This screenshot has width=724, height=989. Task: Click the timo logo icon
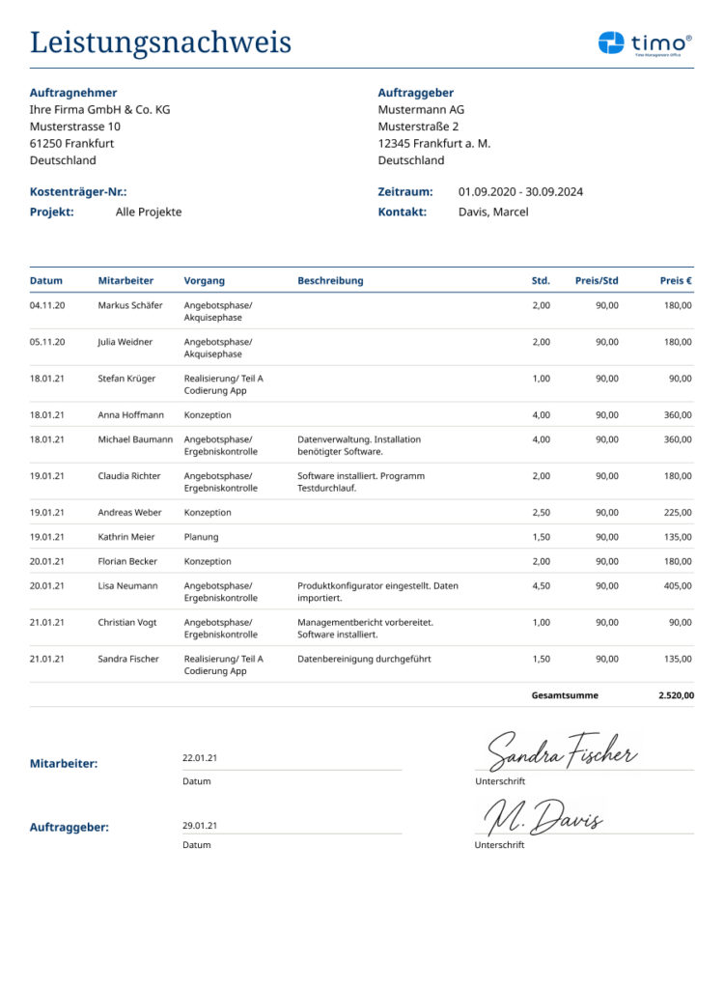point(610,42)
